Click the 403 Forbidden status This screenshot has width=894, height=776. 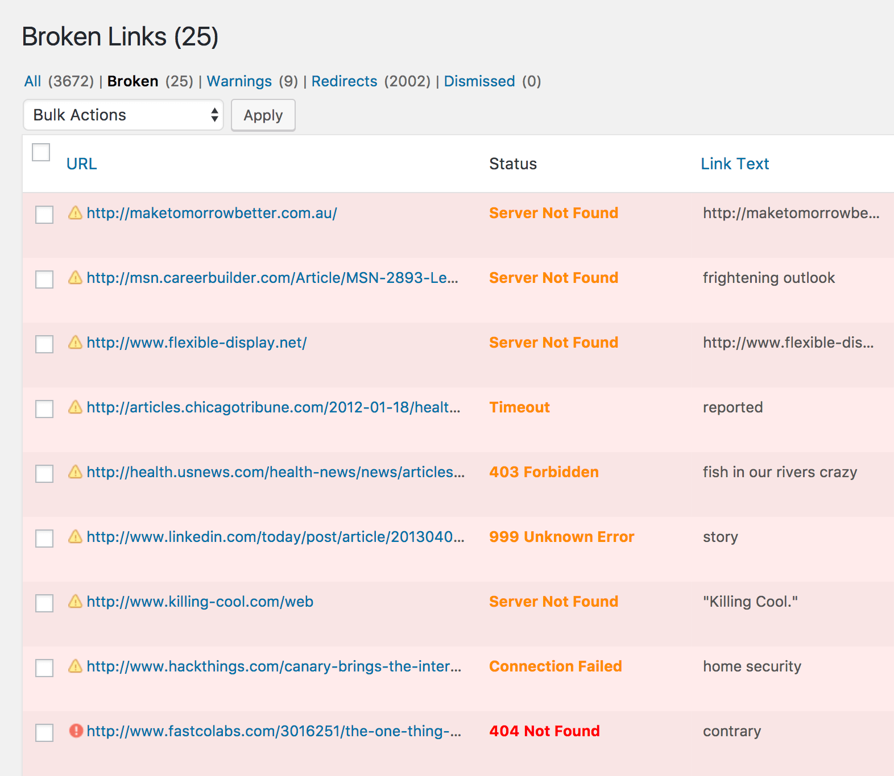(x=544, y=472)
